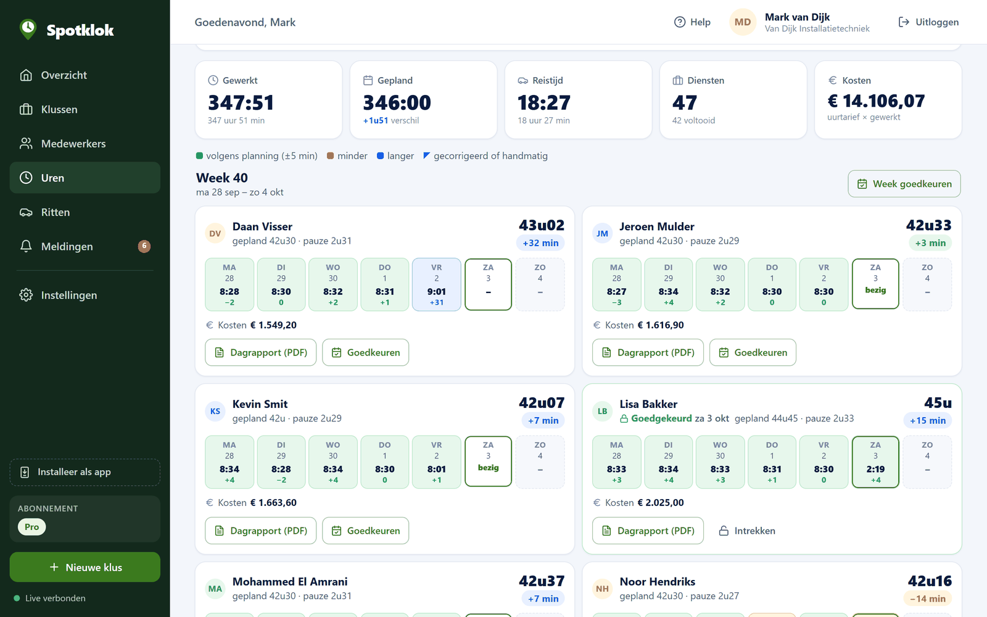Viewport: 987px width, 617px height.
Task: Click the Week goedkeuren button
Action: coord(904,184)
